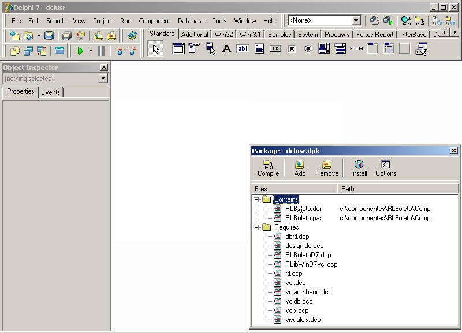Select the CheckBox component in palette
The image size is (462, 333).
pyautogui.click(x=292, y=49)
